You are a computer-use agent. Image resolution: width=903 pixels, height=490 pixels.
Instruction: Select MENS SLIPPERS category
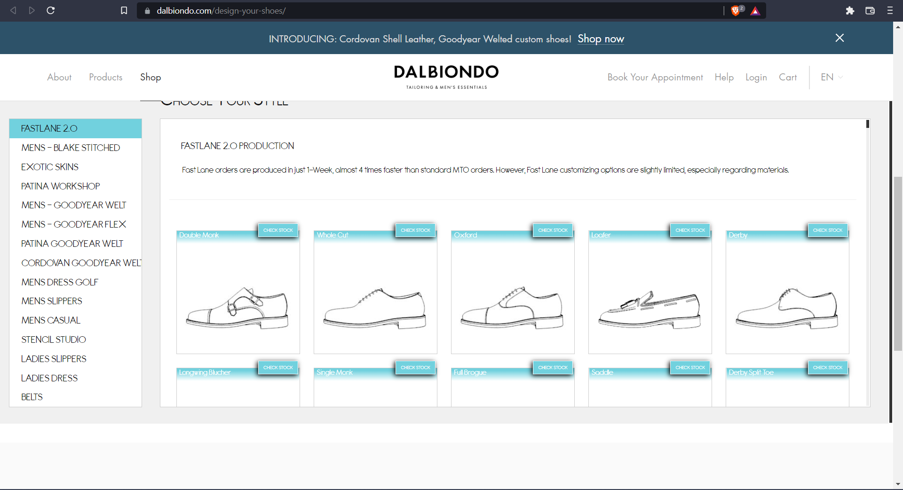click(x=75, y=301)
